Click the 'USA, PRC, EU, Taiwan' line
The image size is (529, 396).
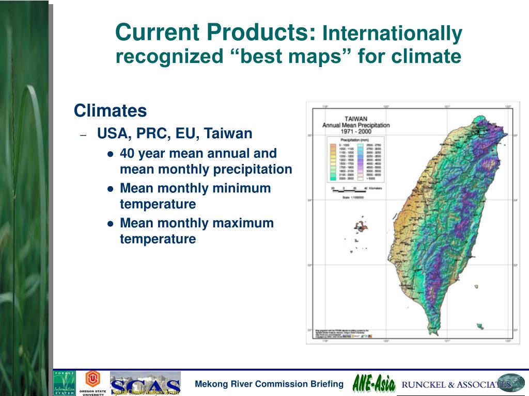pos(175,134)
